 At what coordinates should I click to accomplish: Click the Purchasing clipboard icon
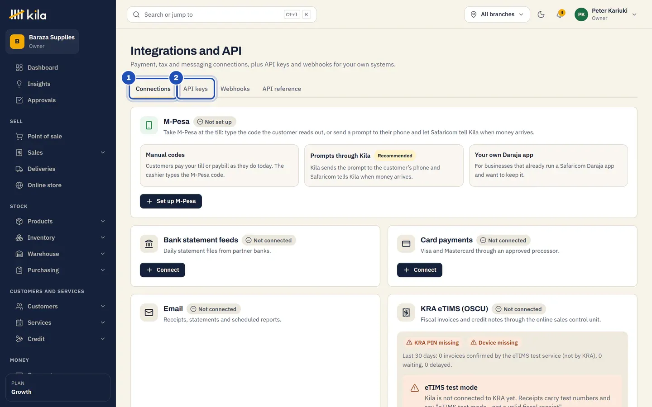tap(19, 270)
